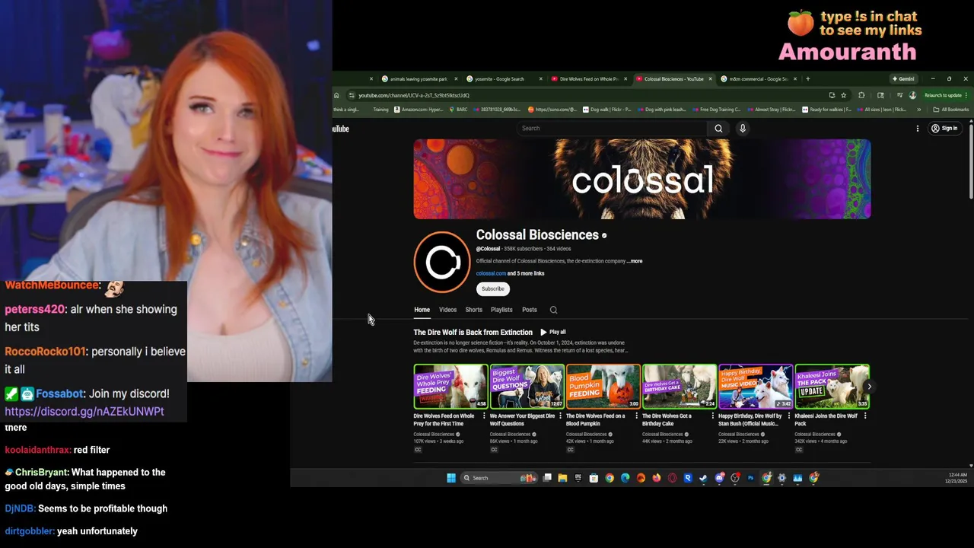Switch to the Videos channel tab

pos(447,310)
